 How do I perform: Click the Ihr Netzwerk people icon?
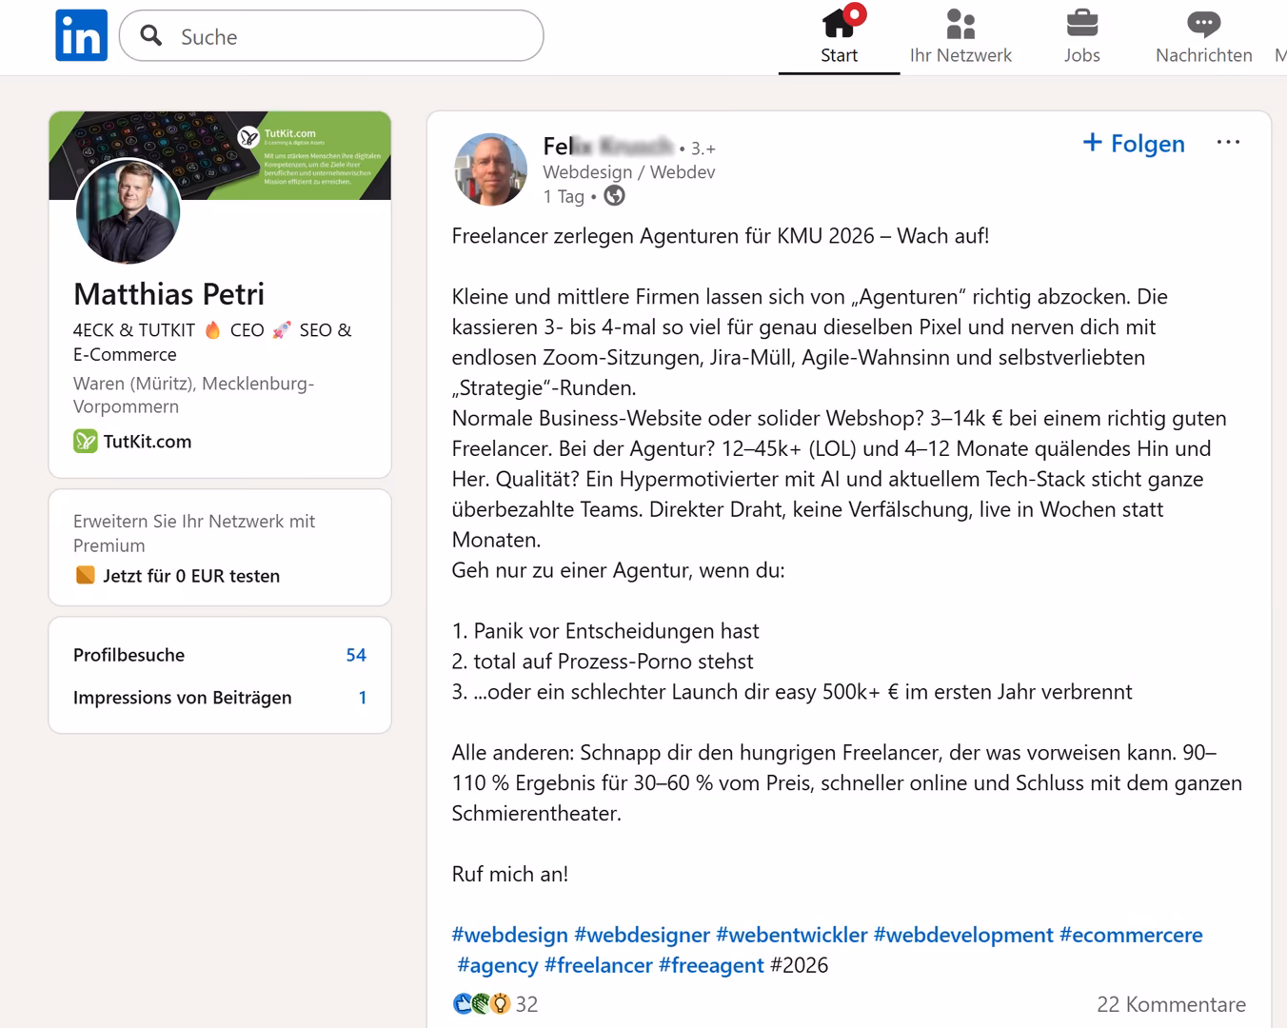(x=960, y=25)
